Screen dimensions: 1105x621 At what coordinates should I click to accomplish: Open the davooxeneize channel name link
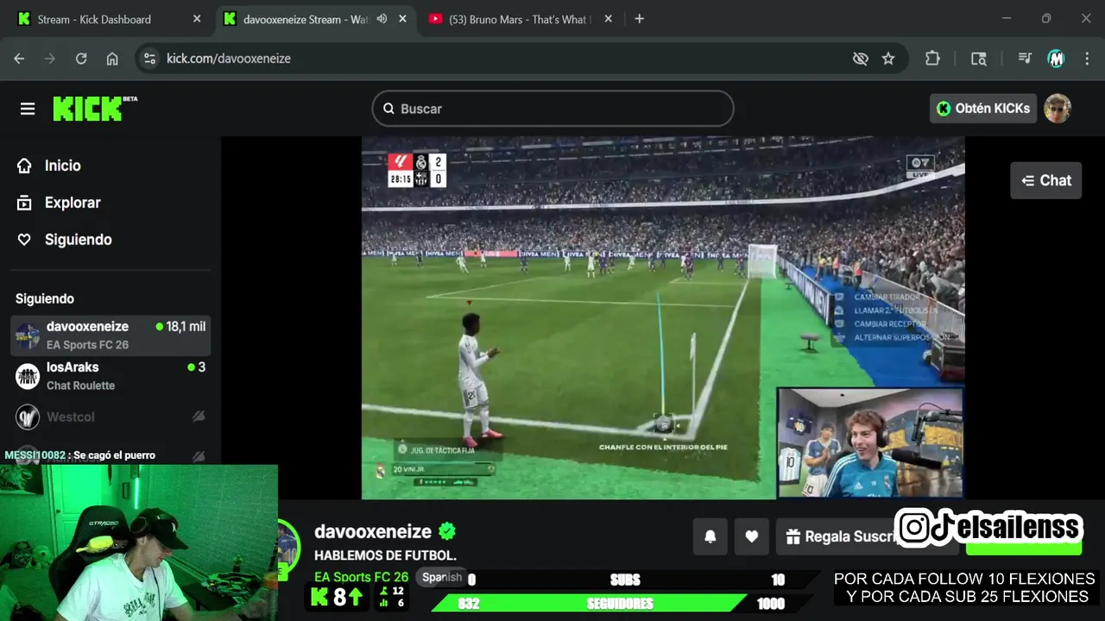click(x=373, y=531)
